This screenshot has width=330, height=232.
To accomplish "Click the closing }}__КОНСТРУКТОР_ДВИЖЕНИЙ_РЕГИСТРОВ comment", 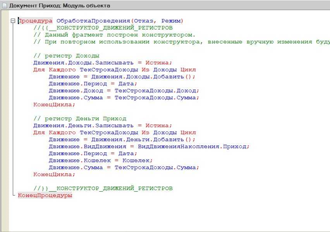I will (x=103, y=189).
